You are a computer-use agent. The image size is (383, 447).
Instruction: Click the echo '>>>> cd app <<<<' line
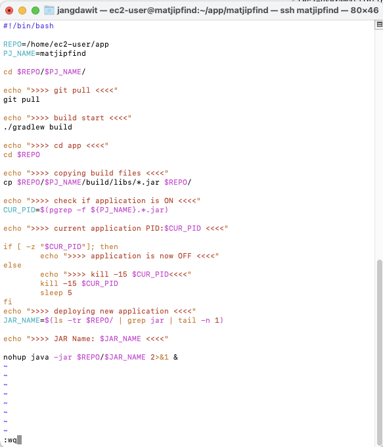click(56, 145)
